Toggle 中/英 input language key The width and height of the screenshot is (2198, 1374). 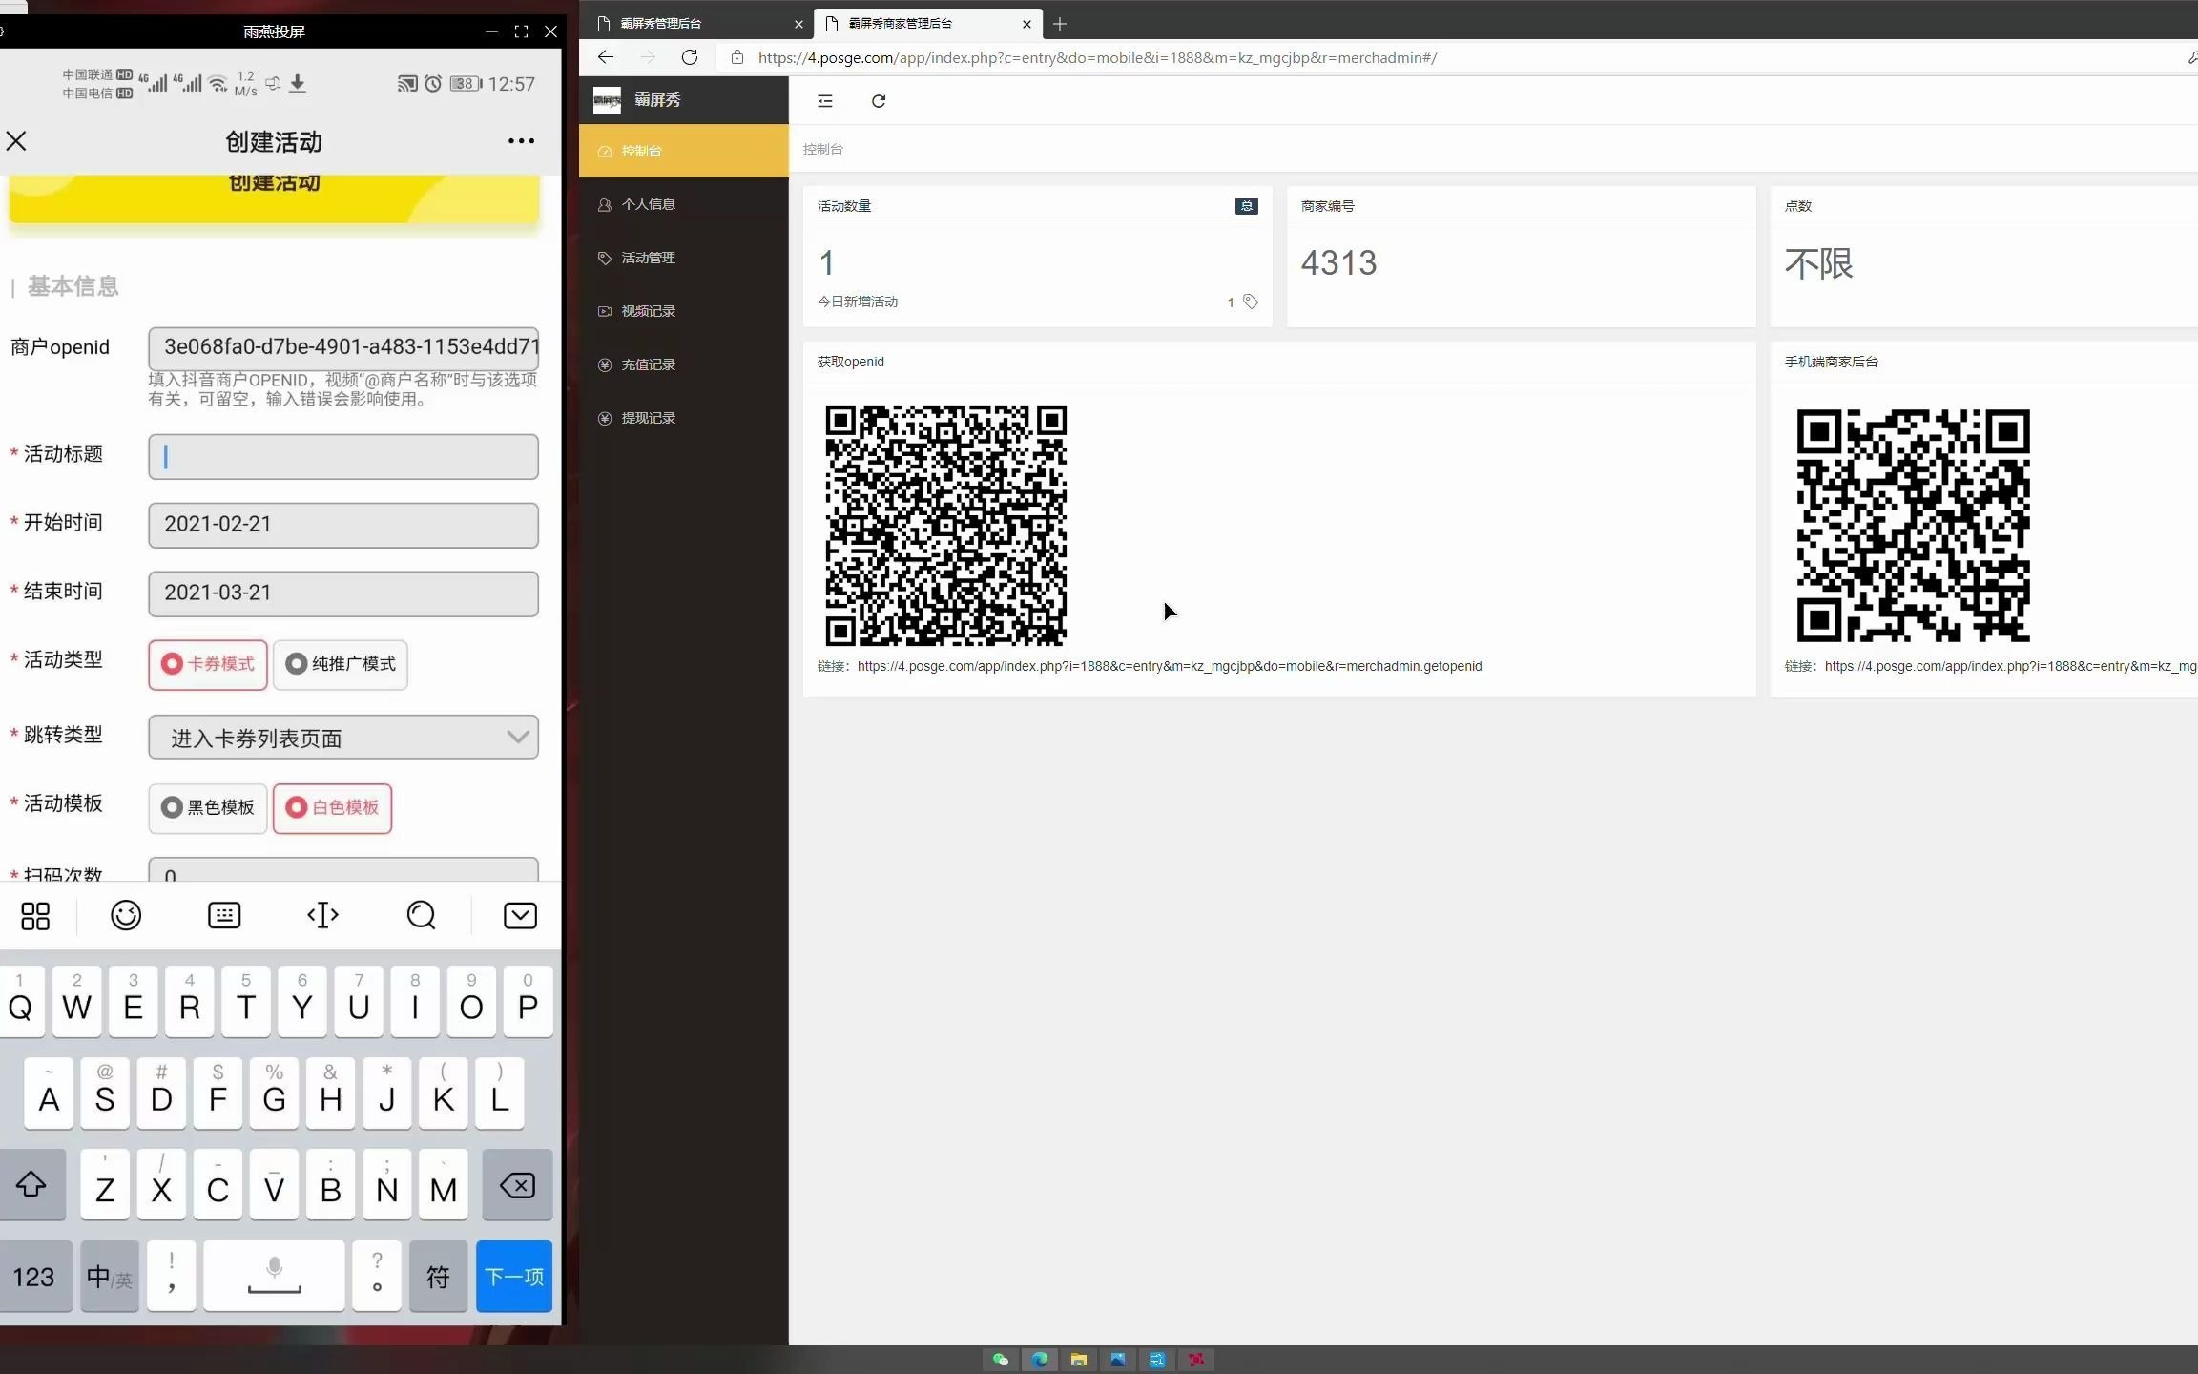[x=110, y=1277]
